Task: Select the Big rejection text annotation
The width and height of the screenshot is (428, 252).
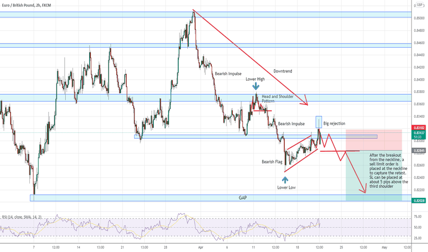Action: click(334, 123)
